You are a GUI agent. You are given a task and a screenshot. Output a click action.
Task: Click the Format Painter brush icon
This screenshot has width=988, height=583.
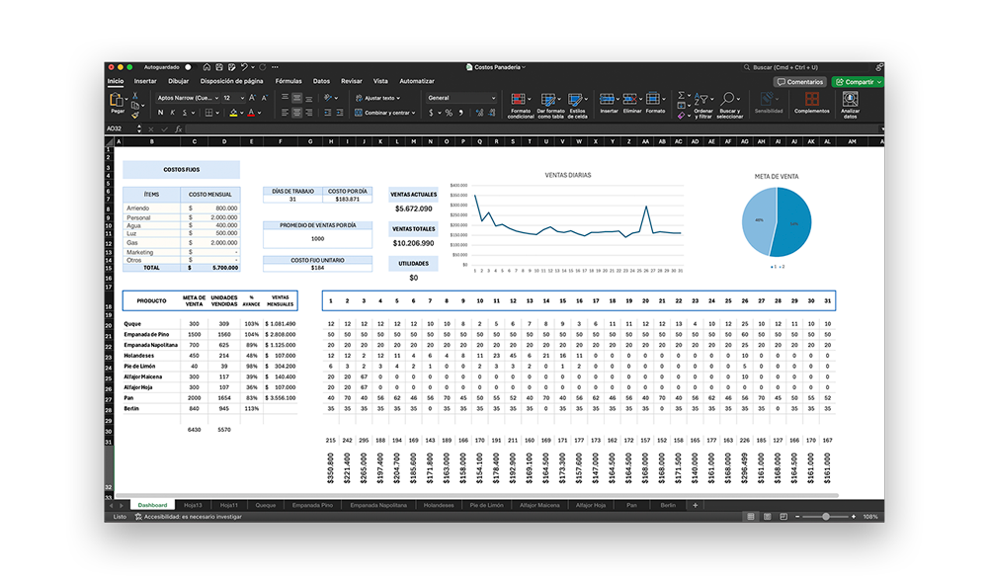(134, 116)
